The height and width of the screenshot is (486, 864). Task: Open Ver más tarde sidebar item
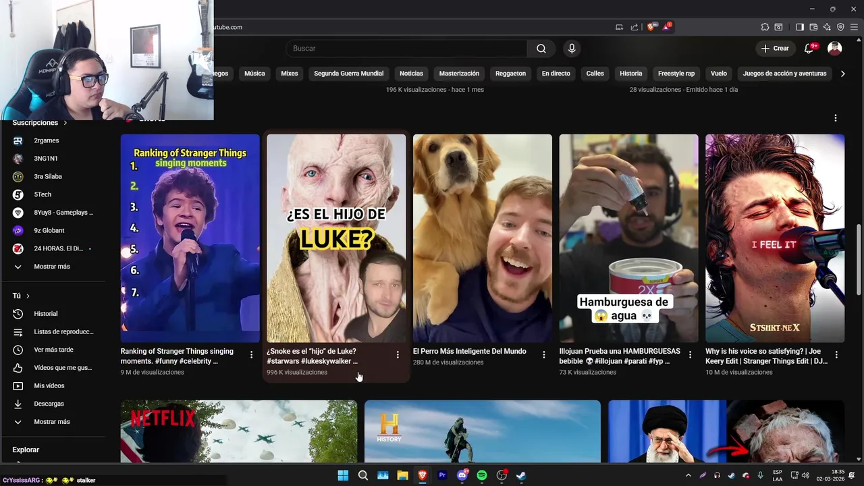click(53, 350)
